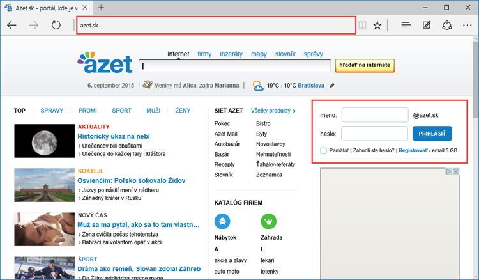
Task: Click the Make a Web Note icon
Action: tap(427, 26)
